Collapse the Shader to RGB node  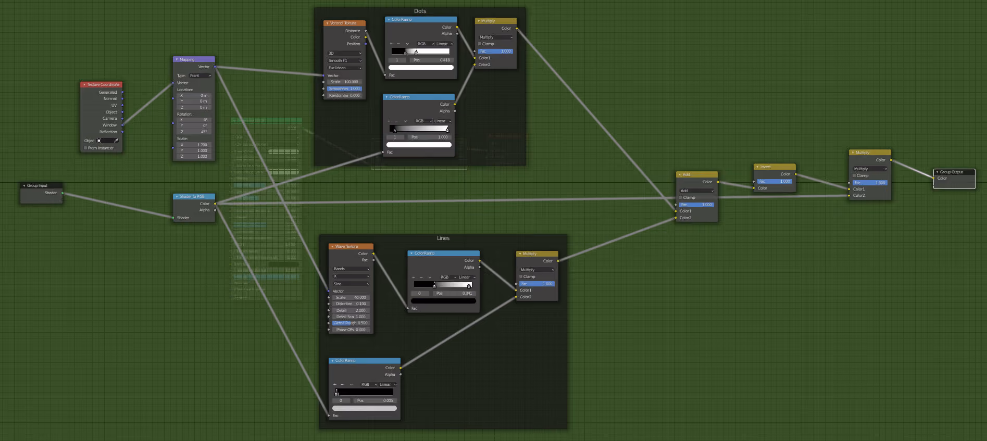[177, 196]
